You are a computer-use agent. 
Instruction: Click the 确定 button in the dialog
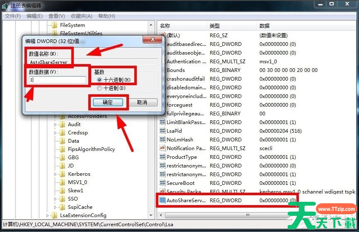coord(107,102)
